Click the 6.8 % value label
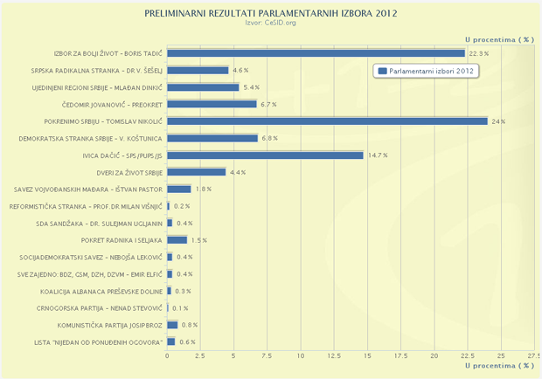Screen dimensions: 542x379 [269, 138]
